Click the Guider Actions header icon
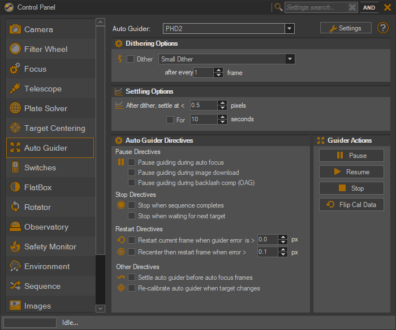Image resolution: width=396 pixels, height=330 pixels. click(321, 140)
